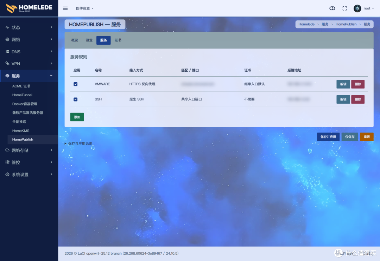Click the VMWARE name cell
Image resolution: width=380 pixels, height=261 pixels.
(x=102, y=84)
